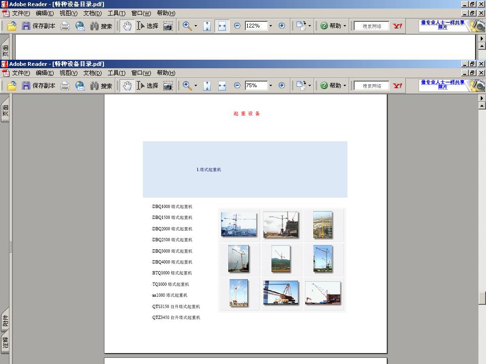
Task: Open 工具(T) menu in upper window
Action: (116, 13)
